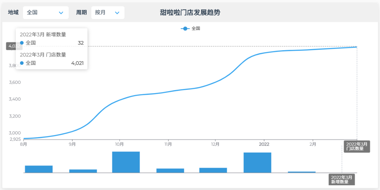Select the 12月 bar in lower chart
Screen dimensions: 380x190
(213, 170)
